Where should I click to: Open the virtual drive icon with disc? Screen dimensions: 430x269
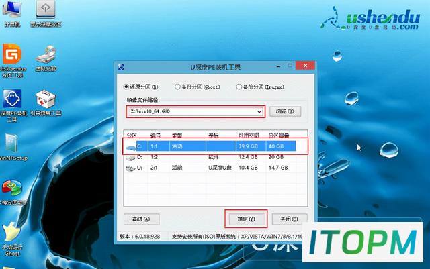coord(46,58)
